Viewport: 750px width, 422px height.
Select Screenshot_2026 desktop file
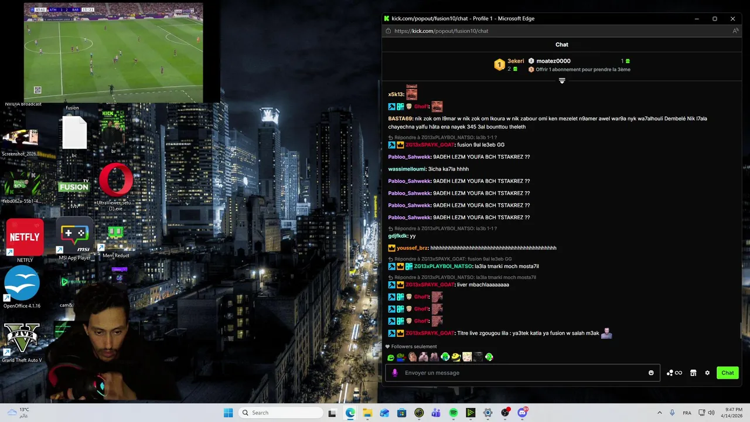pyautogui.click(x=21, y=142)
